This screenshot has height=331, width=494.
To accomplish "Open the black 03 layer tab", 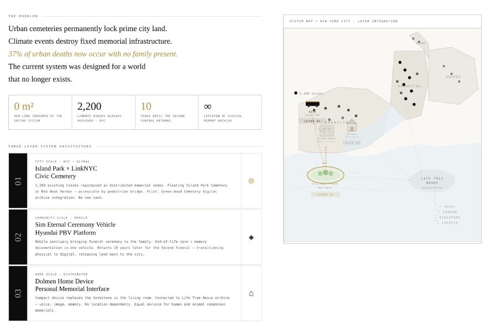I will [x=18, y=293].
